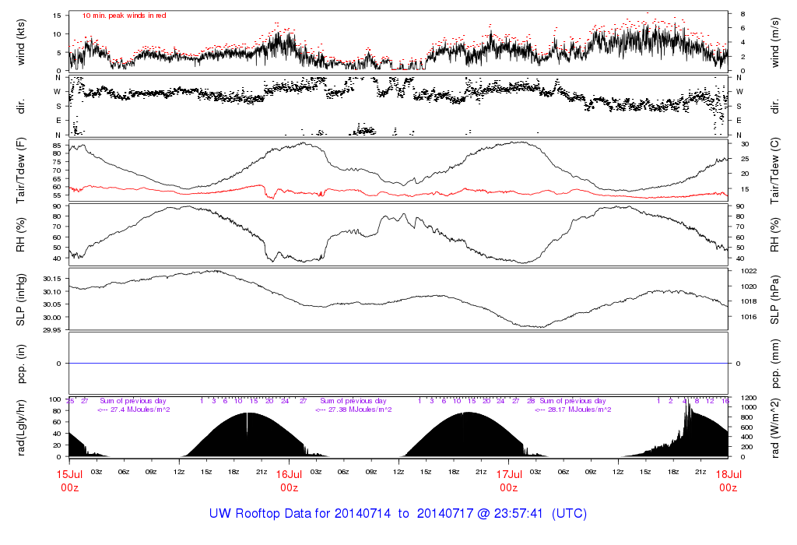The image size is (797, 545).
Task: Select the 'SLP (hPa)' axis label
Action: (774, 300)
